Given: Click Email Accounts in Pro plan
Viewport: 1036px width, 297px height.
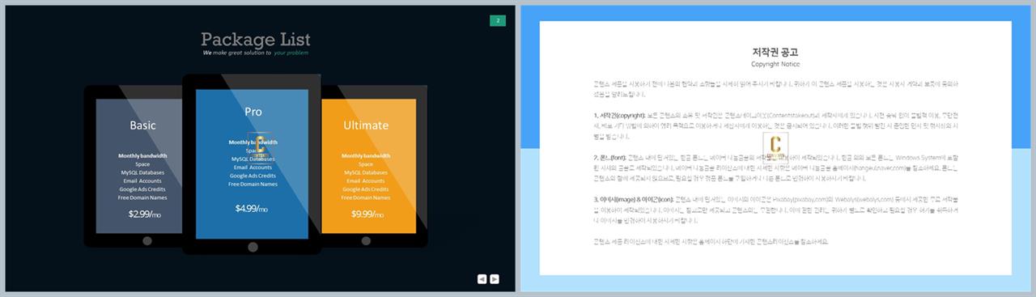Looking at the screenshot, I should click(x=253, y=167).
